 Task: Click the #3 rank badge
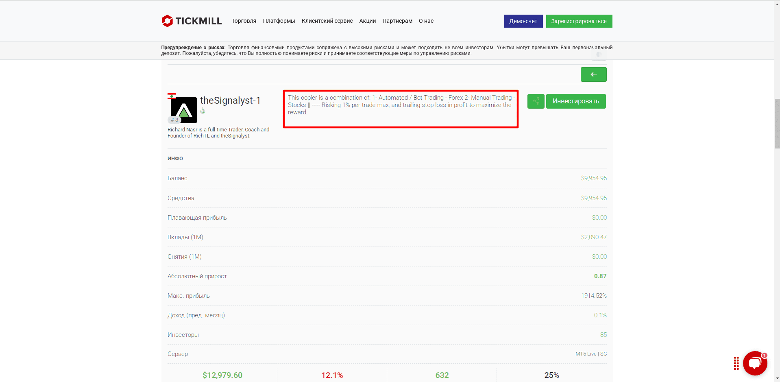pos(174,120)
